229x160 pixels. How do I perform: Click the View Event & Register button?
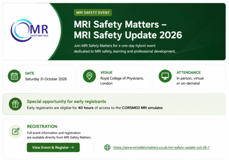coord(53,147)
